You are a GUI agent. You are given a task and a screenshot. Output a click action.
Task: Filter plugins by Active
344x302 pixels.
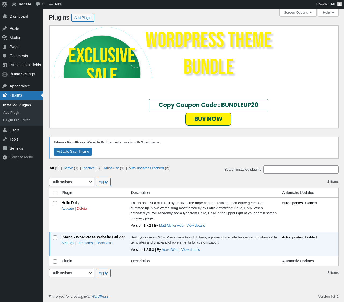[68, 168]
